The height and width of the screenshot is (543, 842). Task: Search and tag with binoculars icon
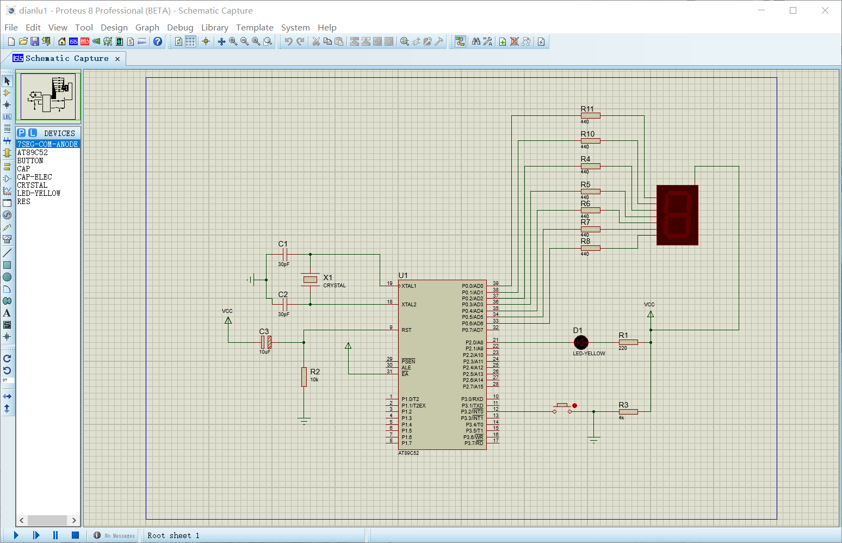[476, 41]
